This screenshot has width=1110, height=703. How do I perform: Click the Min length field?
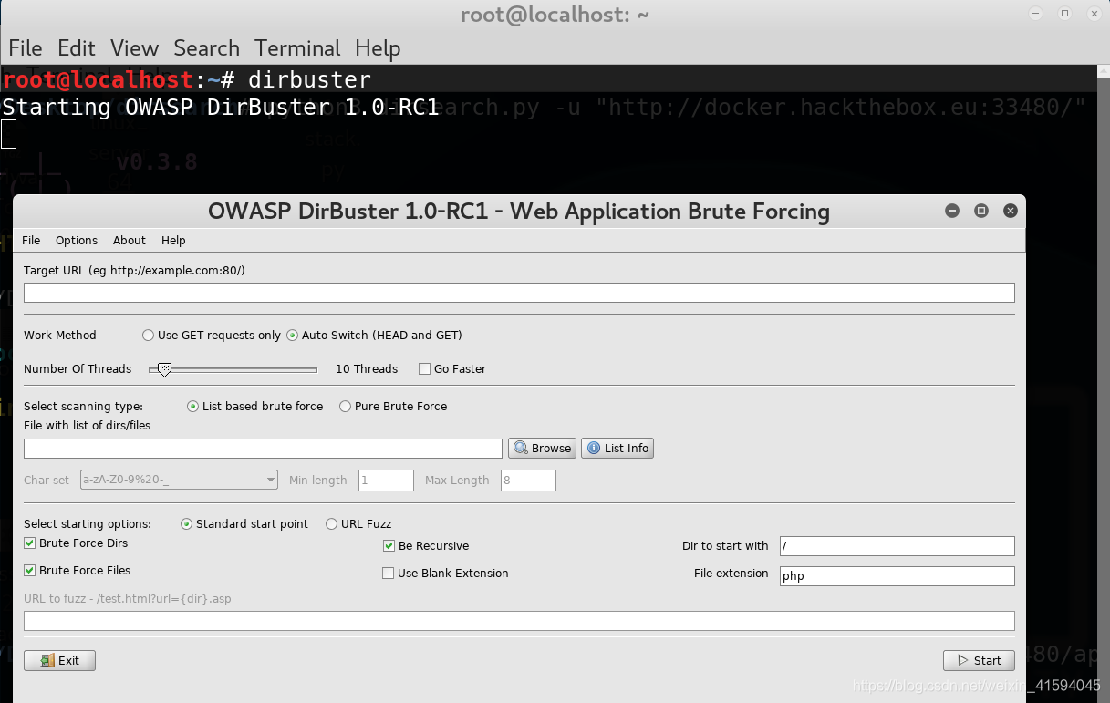[x=386, y=481]
